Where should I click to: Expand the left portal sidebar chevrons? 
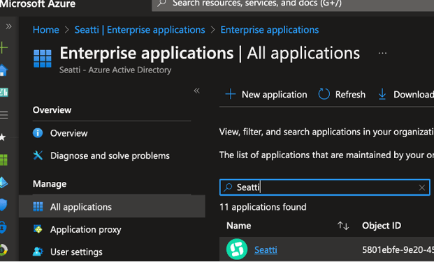[x=8, y=26]
